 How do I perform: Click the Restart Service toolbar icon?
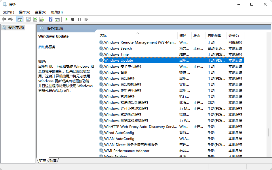(x=86, y=19)
